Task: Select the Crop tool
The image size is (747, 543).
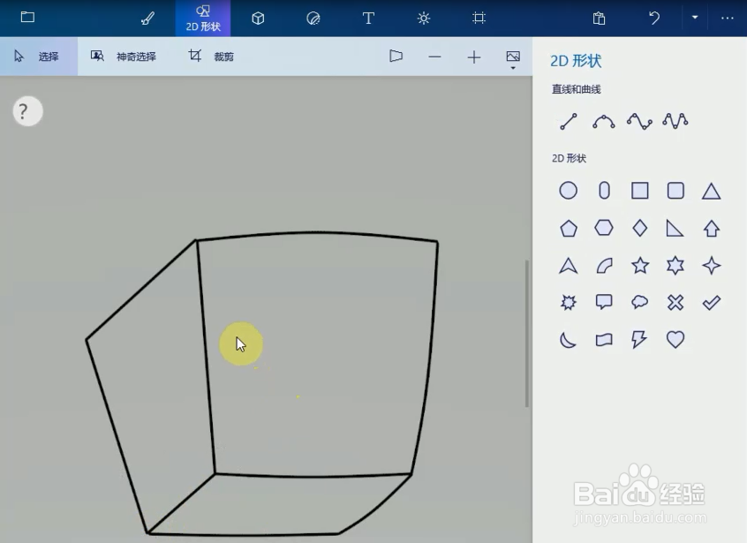Action: pos(212,56)
